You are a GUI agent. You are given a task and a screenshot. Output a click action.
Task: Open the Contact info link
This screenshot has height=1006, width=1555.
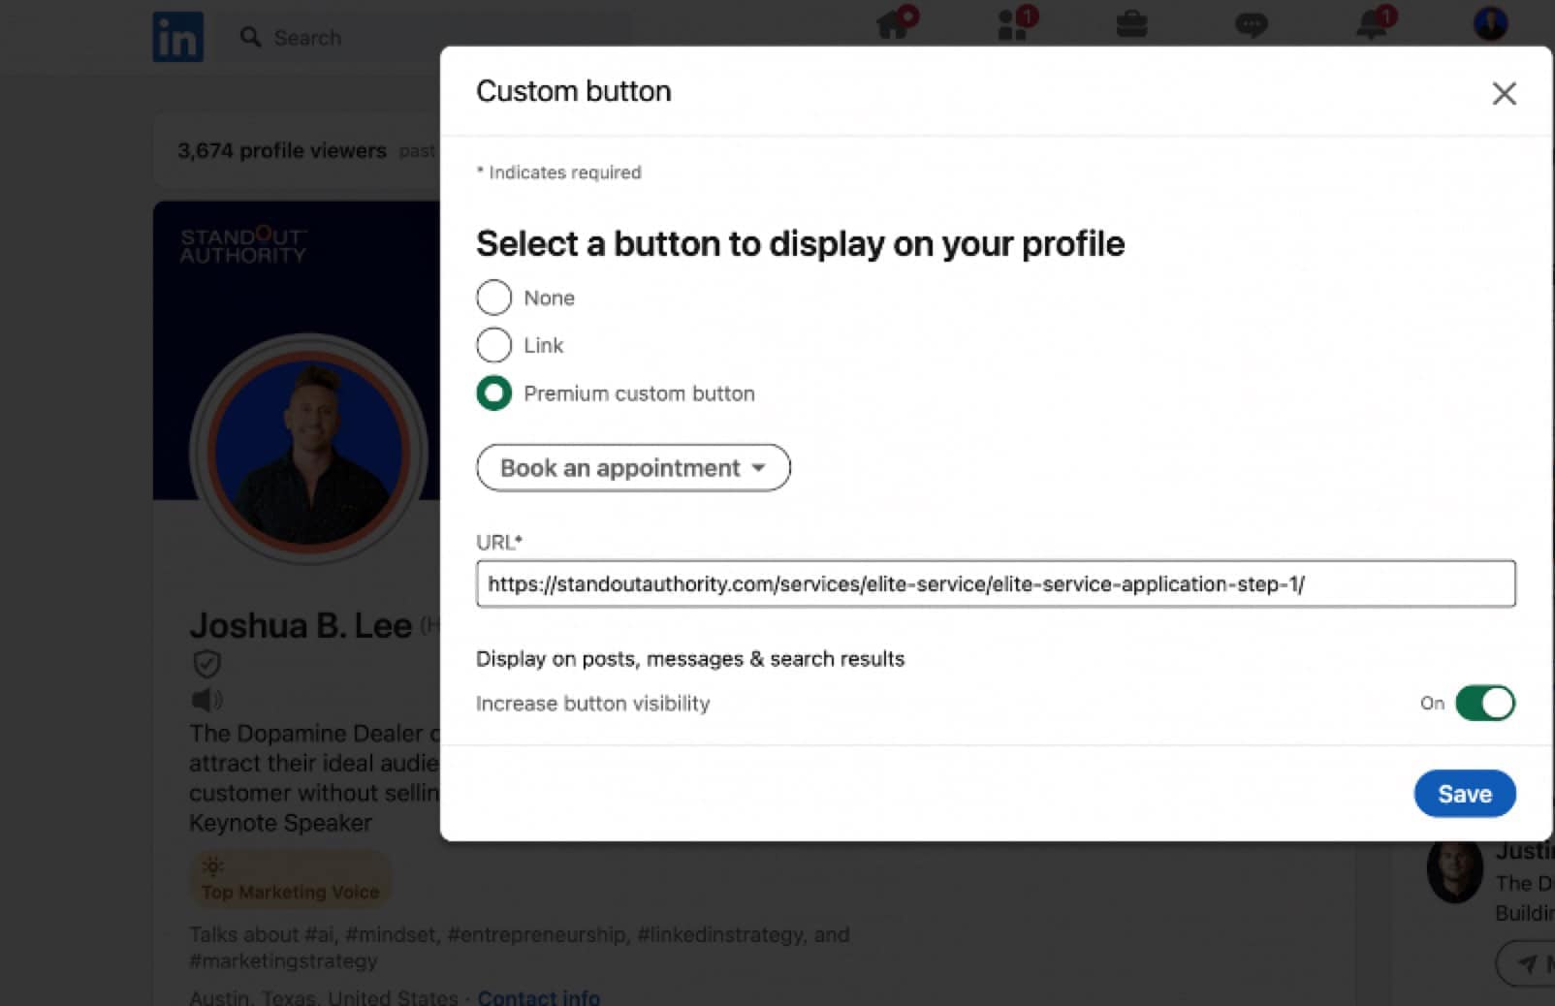coord(538,996)
